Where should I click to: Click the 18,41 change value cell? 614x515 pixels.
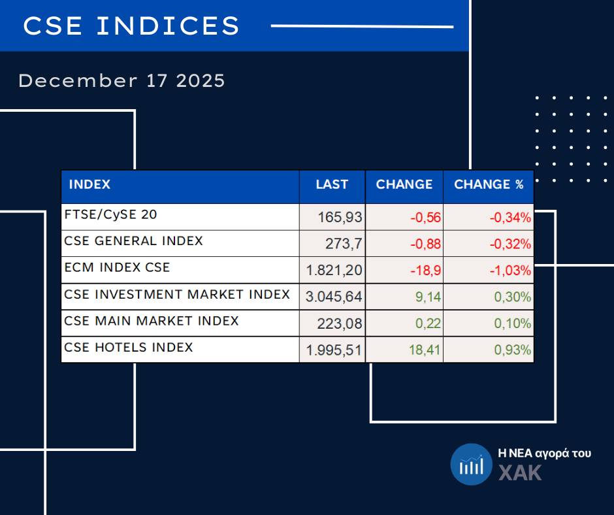pyautogui.click(x=425, y=350)
